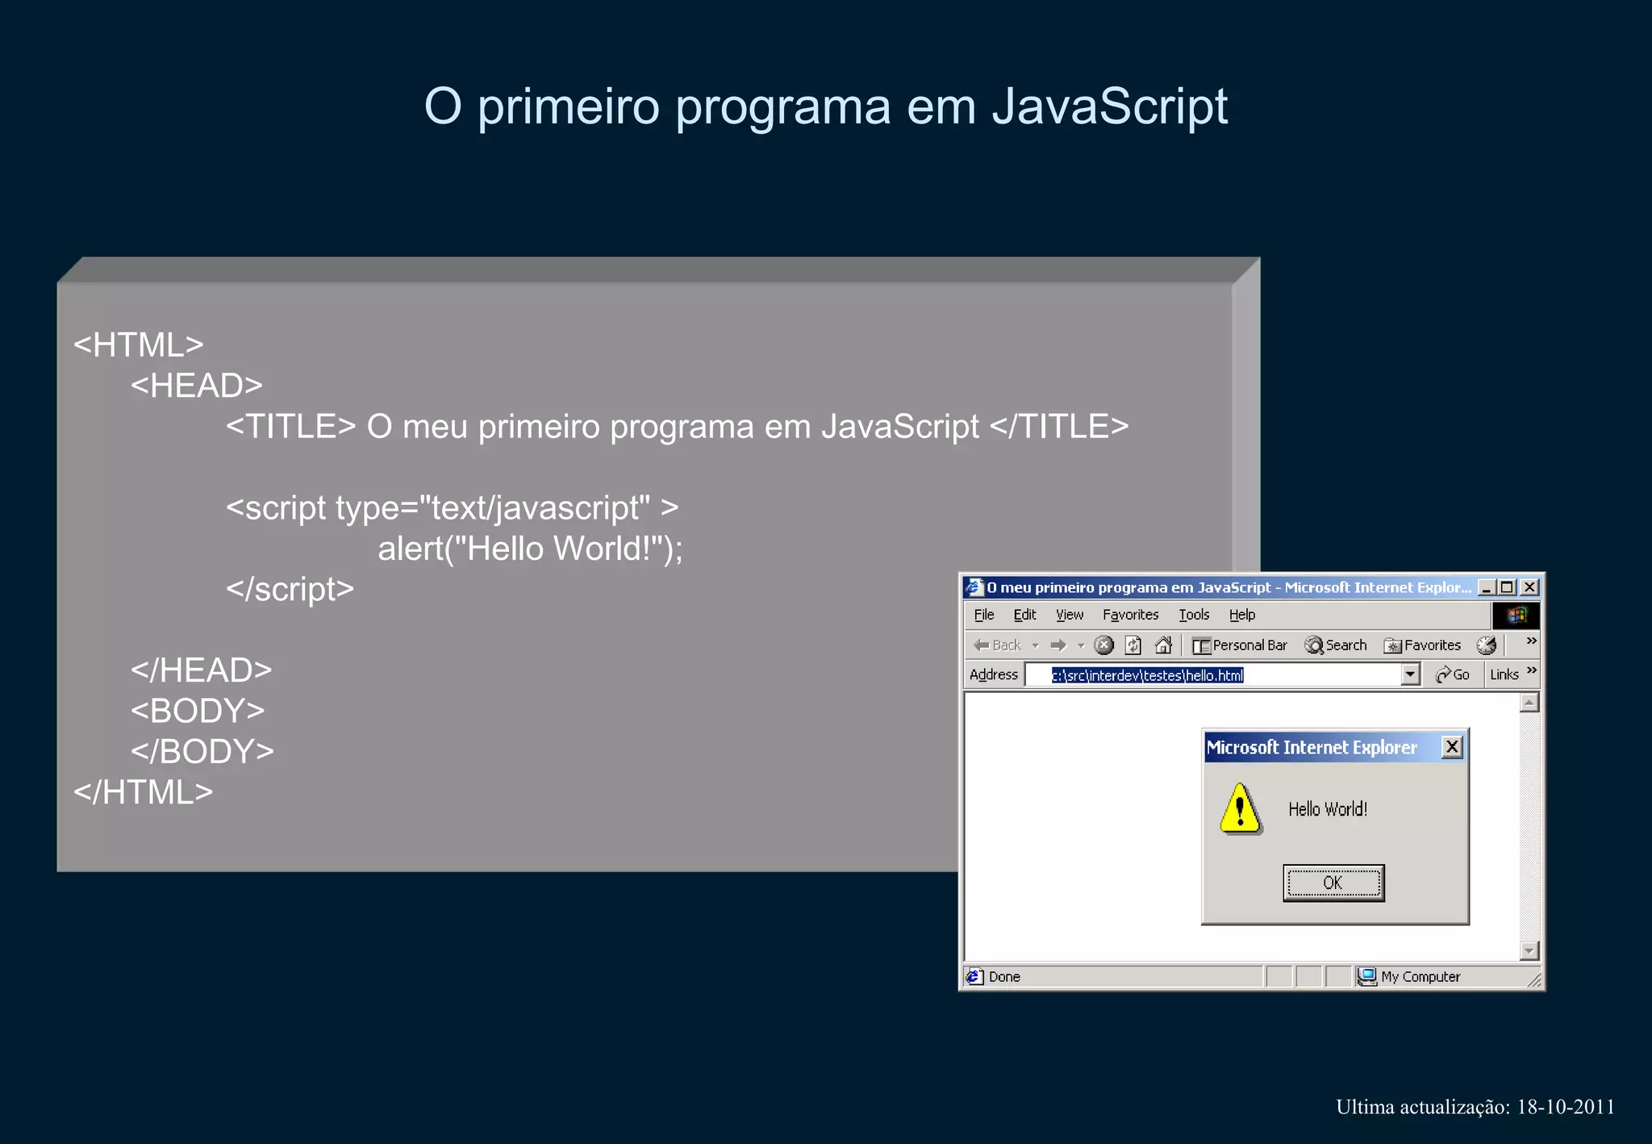The image size is (1652, 1144).
Task: Click the '</BODY>' closing tag line
Action: click(202, 752)
